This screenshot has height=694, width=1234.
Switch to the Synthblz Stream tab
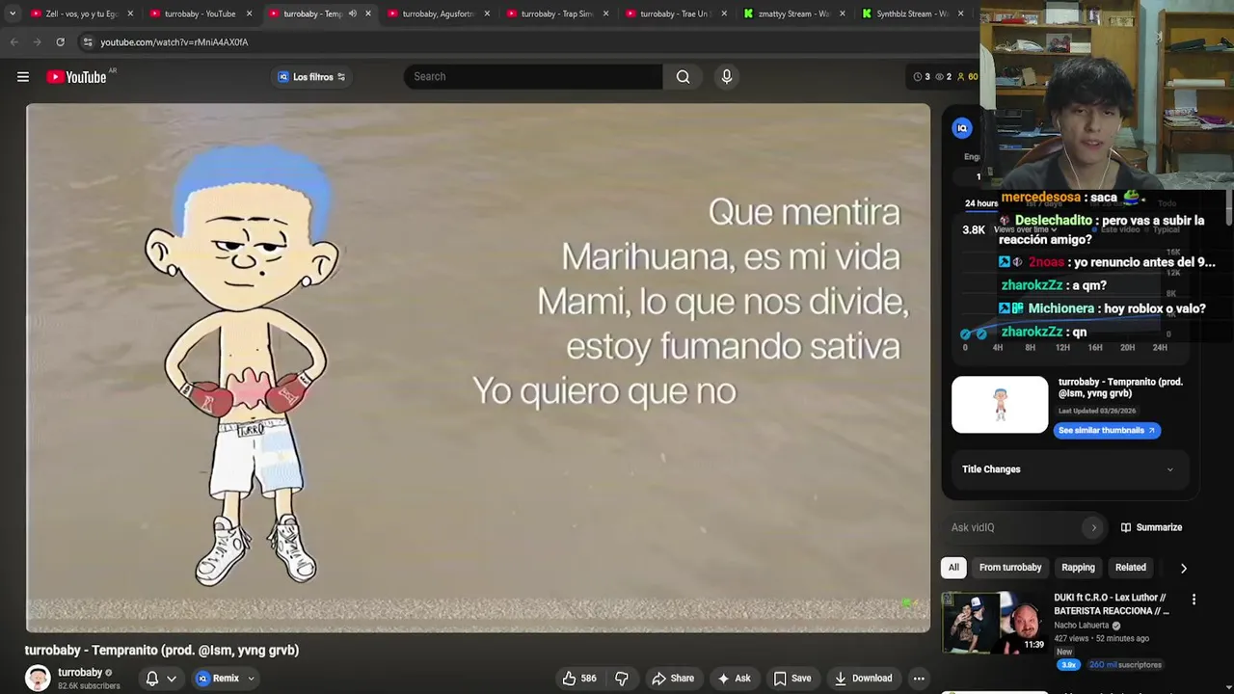click(x=913, y=13)
